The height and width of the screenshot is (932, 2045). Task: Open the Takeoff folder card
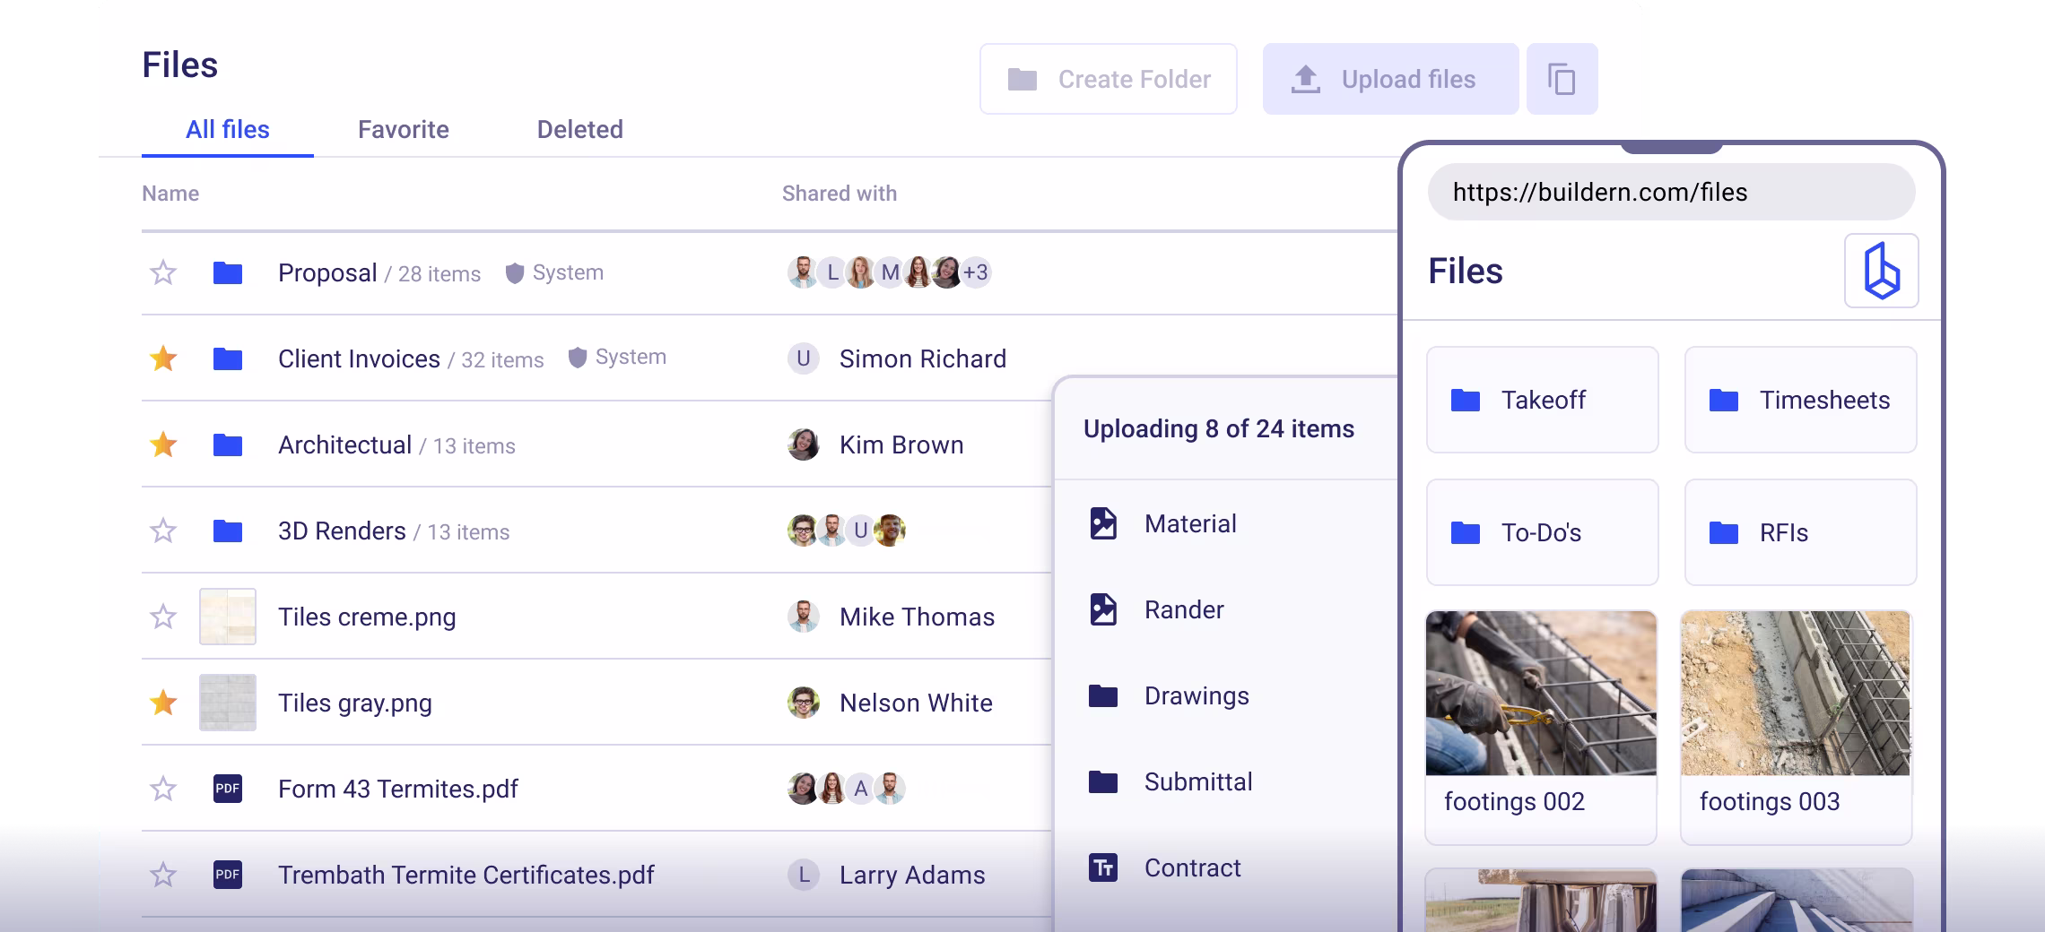click(x=1543, y=400)
